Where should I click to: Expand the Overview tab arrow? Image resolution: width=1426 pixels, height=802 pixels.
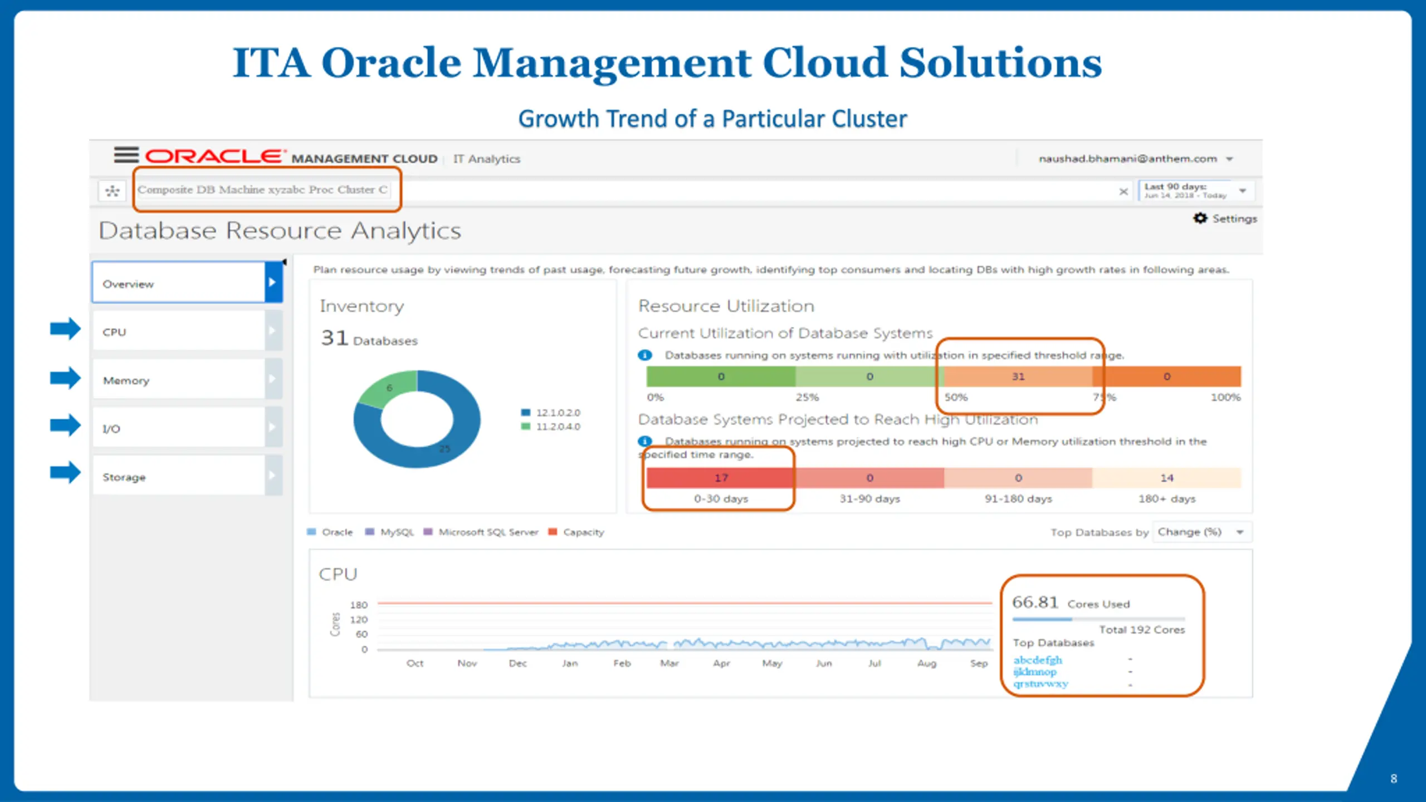(273, 282)
